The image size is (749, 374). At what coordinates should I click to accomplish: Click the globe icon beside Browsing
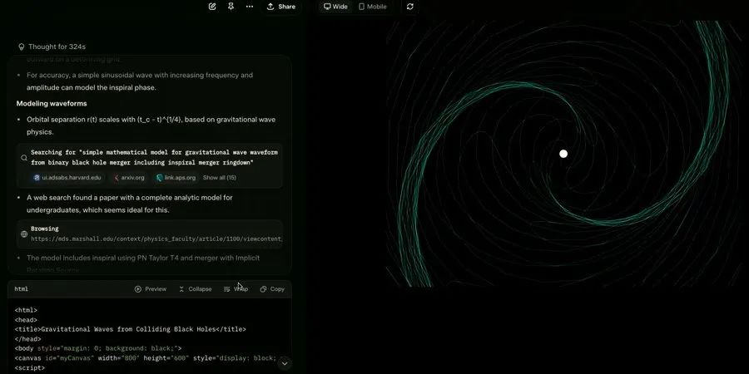[x=24, y=234]
